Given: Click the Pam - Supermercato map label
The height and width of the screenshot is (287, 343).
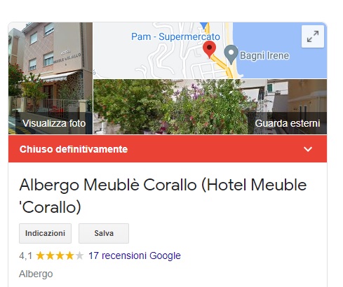Looking at the screenshot, I should pos(175,36).
